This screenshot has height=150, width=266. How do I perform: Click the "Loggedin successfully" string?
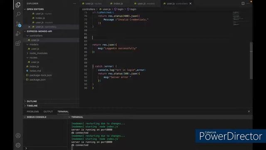click(x=120, y=48)
